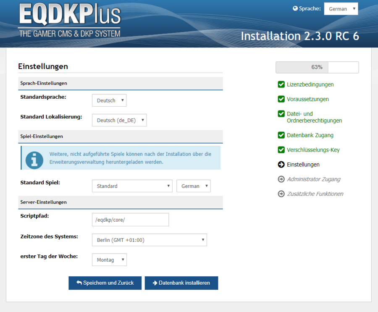Click the green checkmark beside Lizenzbedingungen
This screenshot has width=378, height=312.
tap(281, 84)
